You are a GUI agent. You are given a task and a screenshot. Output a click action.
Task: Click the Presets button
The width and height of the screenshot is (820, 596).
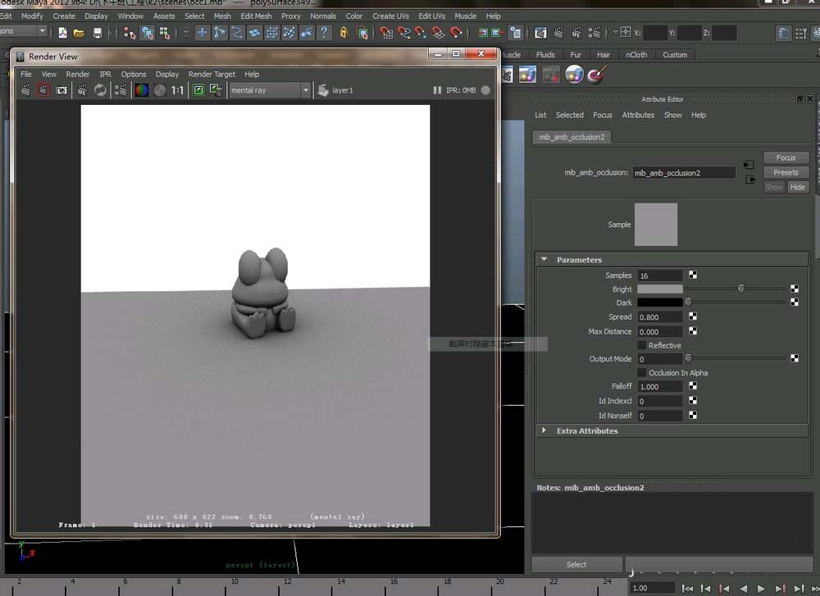[x=786, y=172]
